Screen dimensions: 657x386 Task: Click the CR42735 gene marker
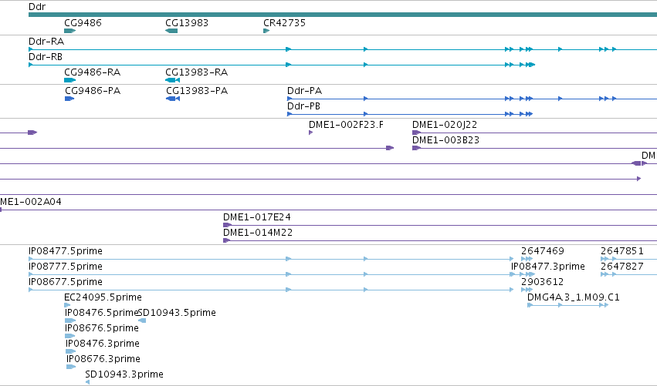(266, 31)
